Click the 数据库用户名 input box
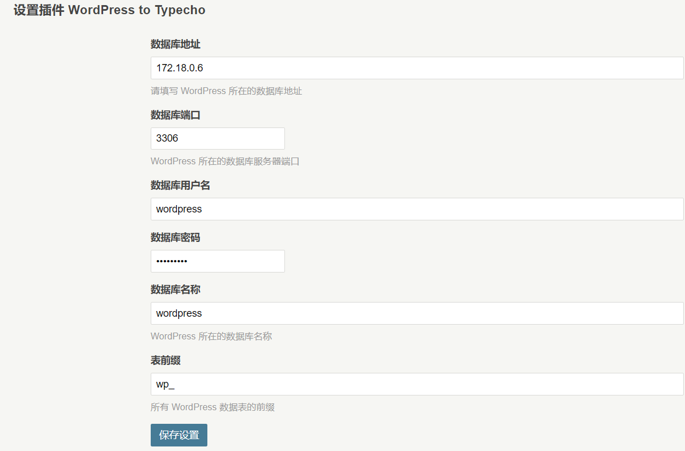The height and width of the screenshot is (451, 685). pyautogui.click(x=417, y=209)
